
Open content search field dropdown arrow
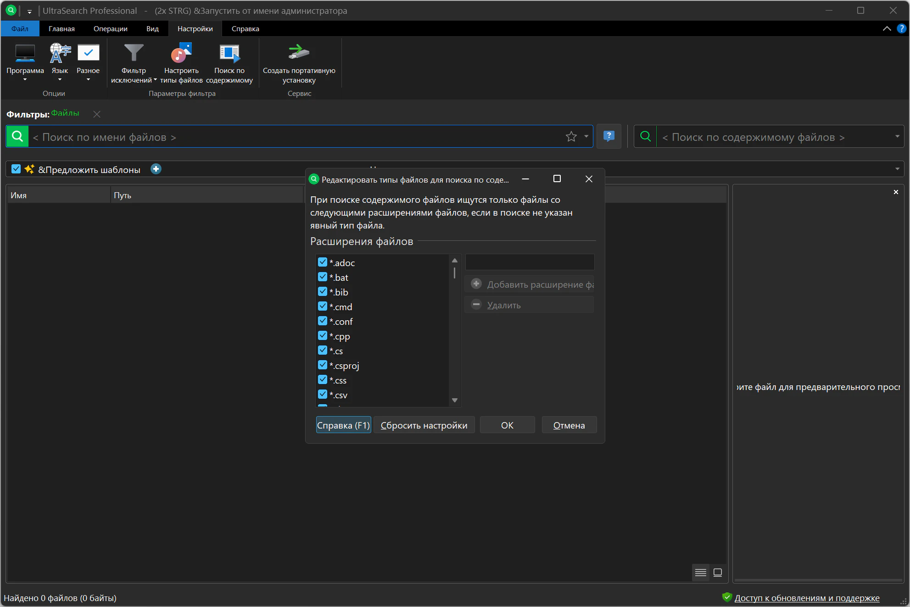[x=897, y=137]
